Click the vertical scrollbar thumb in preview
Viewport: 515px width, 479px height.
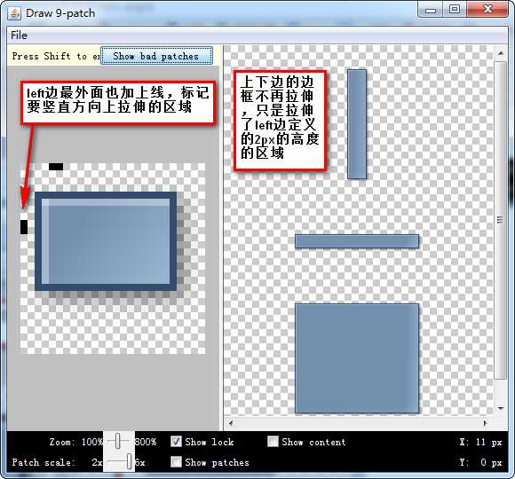[x=501, y=220]
